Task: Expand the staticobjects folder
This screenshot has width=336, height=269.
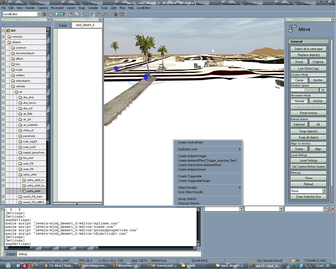Action: (x=3, y=81)
